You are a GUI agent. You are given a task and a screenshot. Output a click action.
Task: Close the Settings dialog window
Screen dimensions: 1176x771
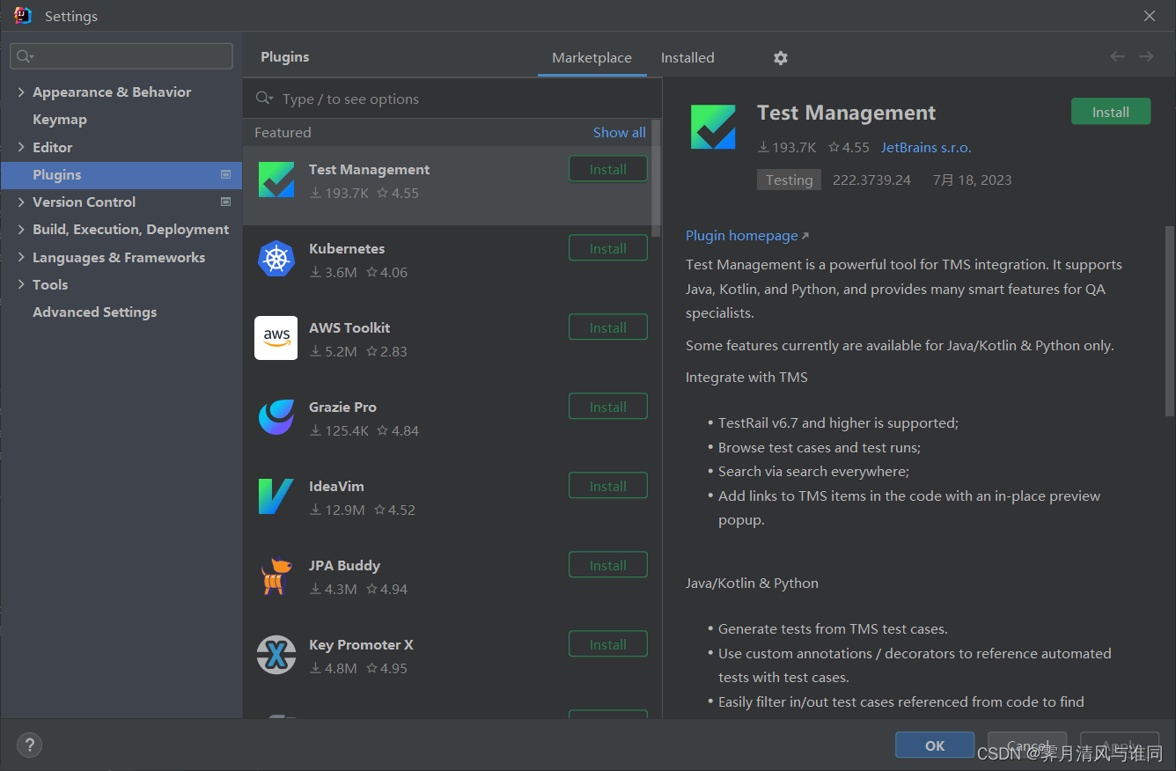(1150, 16)
